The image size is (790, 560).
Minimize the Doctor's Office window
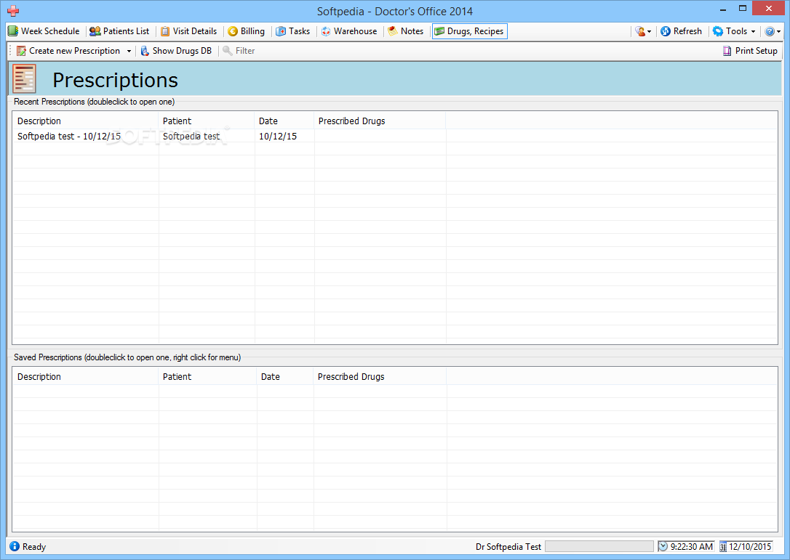[723, 9]
